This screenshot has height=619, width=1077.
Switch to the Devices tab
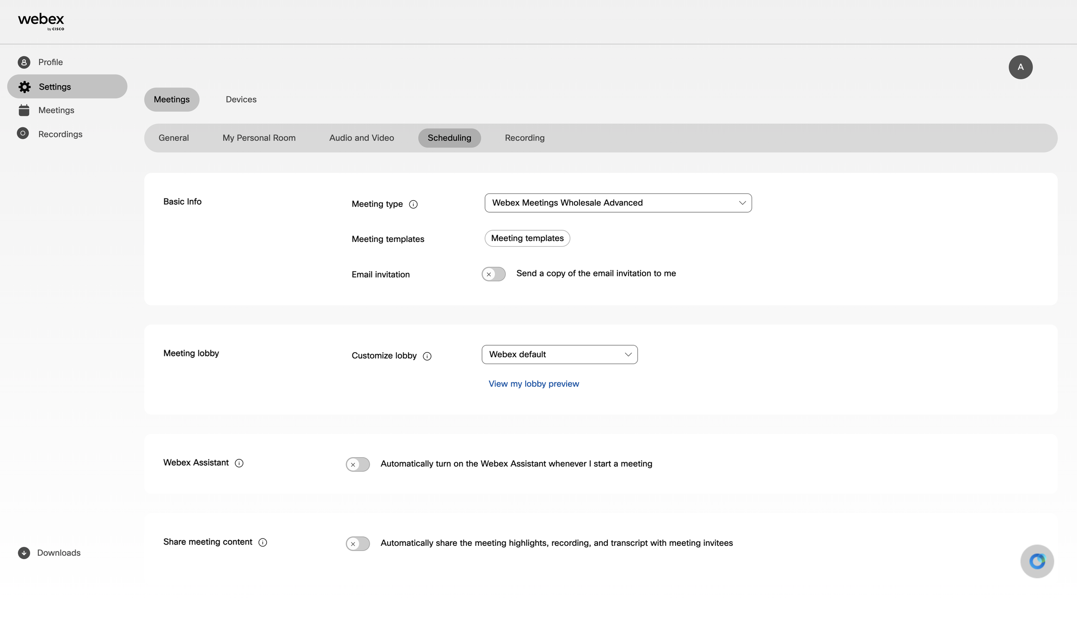pos(241,99)
